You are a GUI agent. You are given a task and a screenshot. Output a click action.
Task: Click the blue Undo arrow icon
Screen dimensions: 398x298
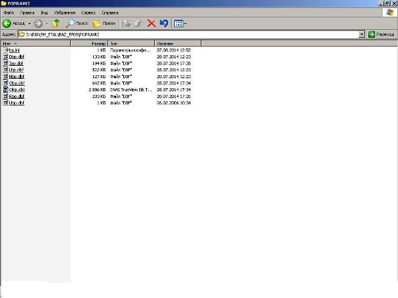[164, 23]
